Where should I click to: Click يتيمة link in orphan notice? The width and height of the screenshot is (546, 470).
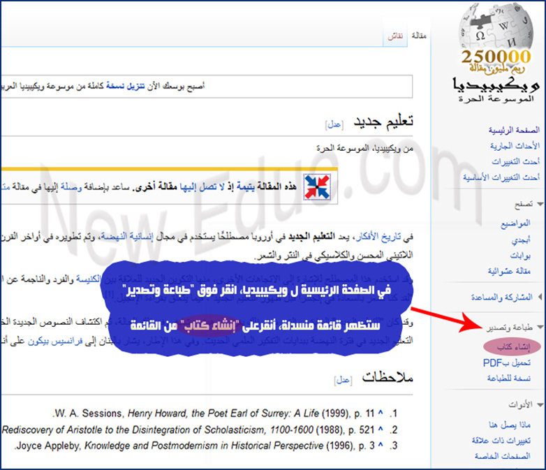coord(246,186)
